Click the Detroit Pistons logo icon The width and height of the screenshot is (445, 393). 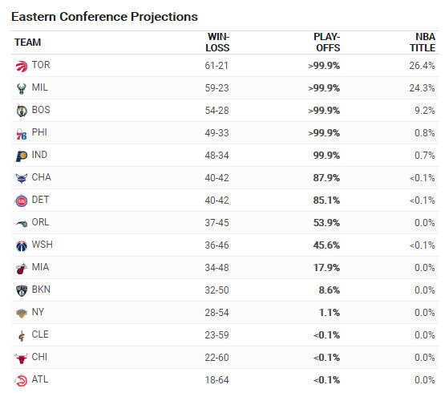22,201
